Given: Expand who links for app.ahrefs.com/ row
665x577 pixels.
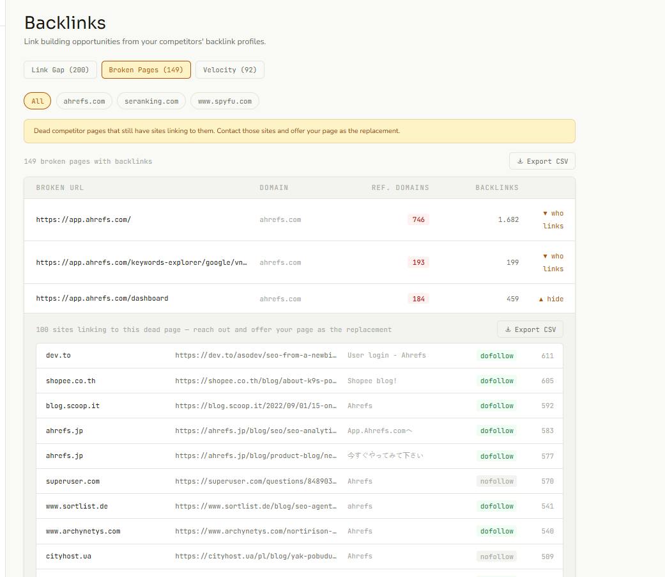Looking at the screenshot, I should (x=553, y=219).
